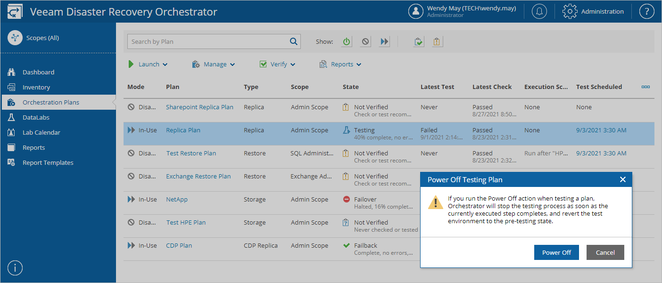Toggle the Show not verified plans filter
This screenshot has width=662, height=283.
[437, 41]
